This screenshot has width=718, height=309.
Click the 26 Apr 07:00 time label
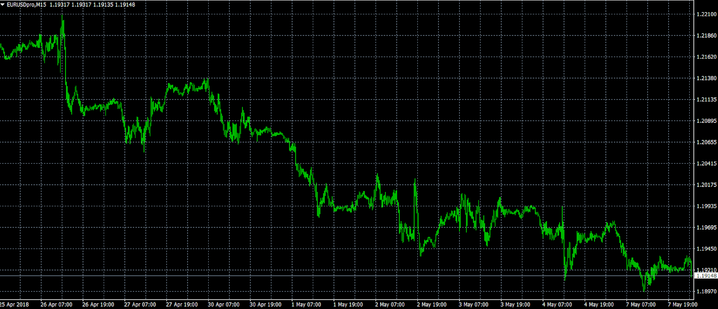(x=56, y=305)
